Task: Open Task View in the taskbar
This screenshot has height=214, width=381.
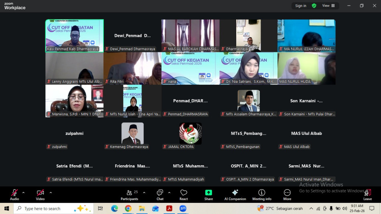Action: tap(100, 208)
